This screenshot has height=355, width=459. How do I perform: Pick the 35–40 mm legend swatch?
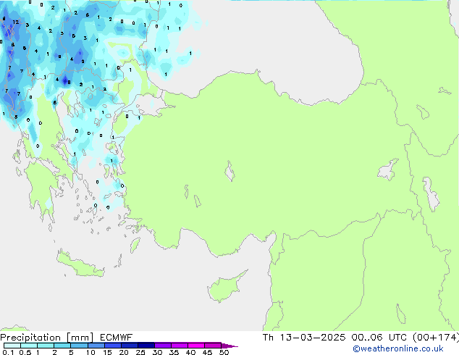[180, 346]
